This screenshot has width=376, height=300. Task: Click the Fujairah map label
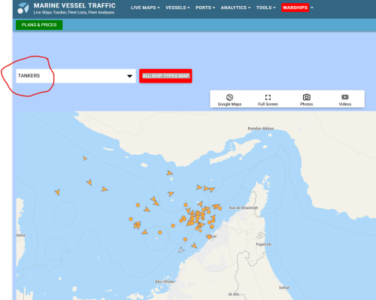coord(263,244)
